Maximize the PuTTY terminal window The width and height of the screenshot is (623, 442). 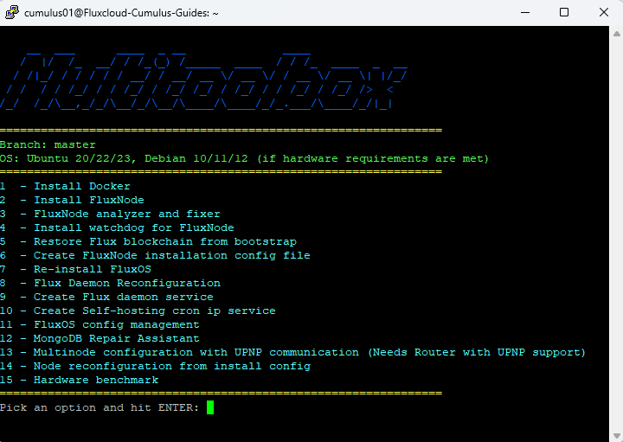pos(564,13)
